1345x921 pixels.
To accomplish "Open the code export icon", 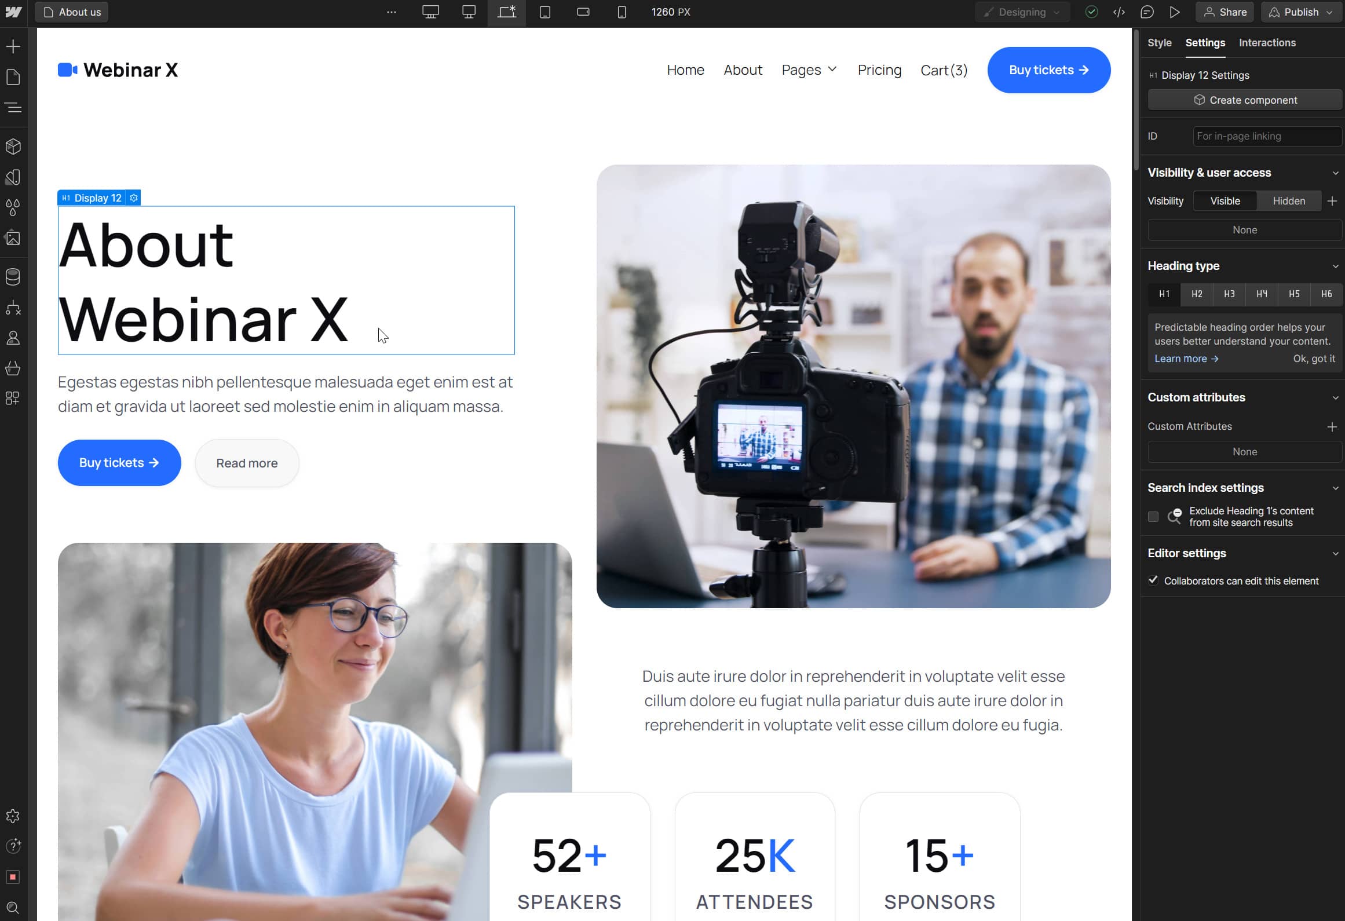I will [1119, 12].
